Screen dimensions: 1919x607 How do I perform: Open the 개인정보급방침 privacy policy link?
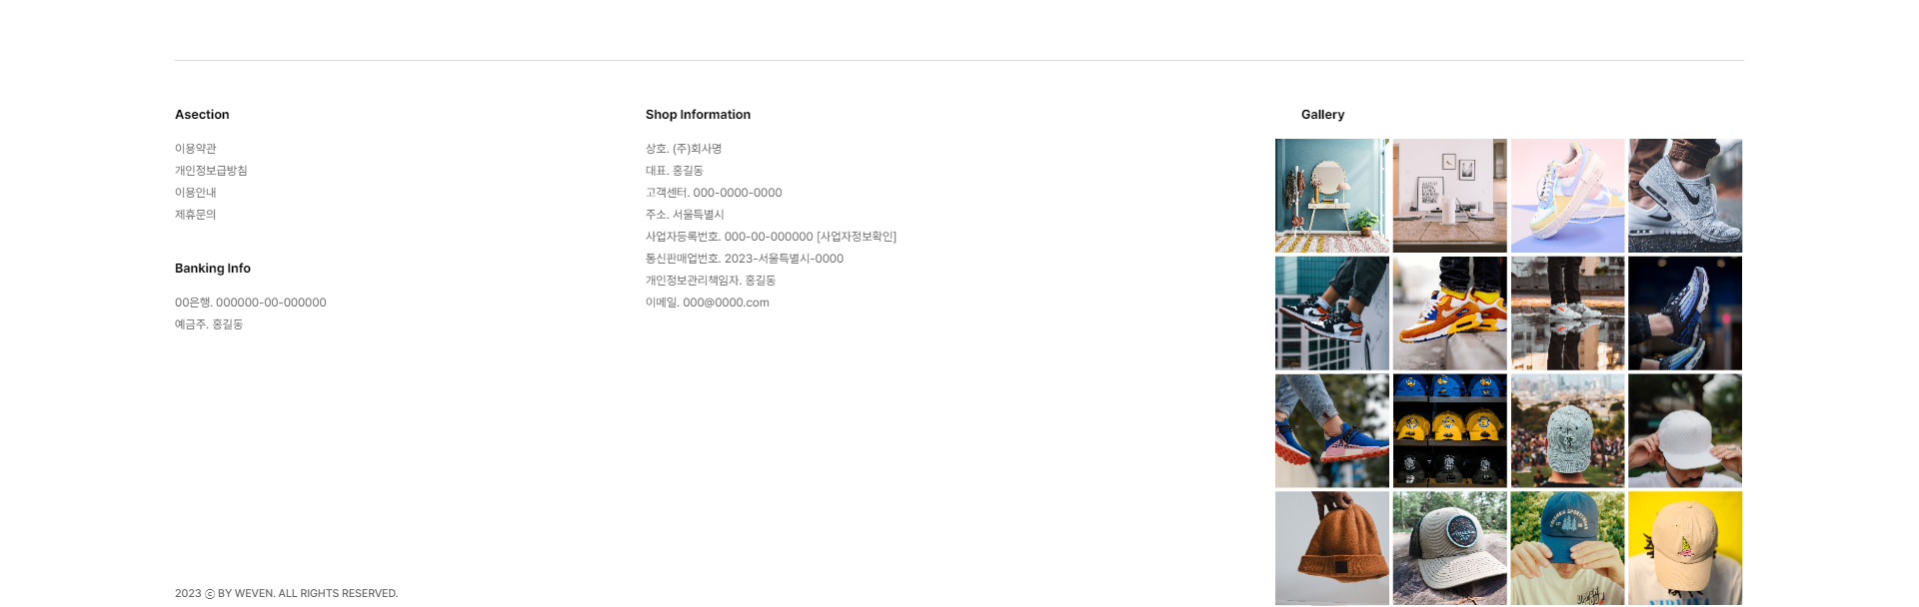[211, 171]
